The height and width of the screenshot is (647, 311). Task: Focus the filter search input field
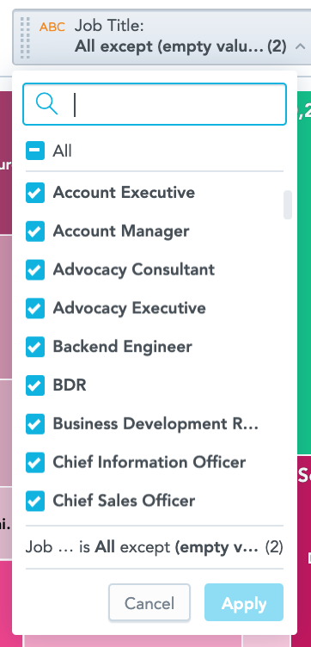[155, 104]
